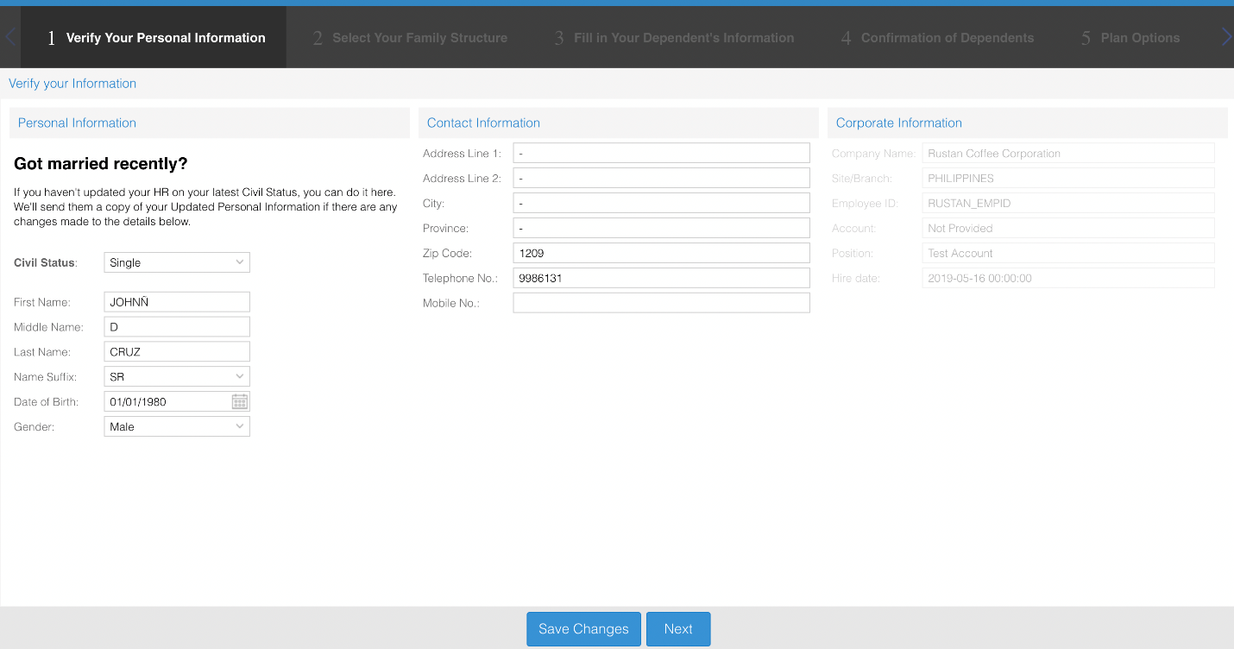Click the First Name input field
1234x649 pixels.
click(x=177, y=302)
